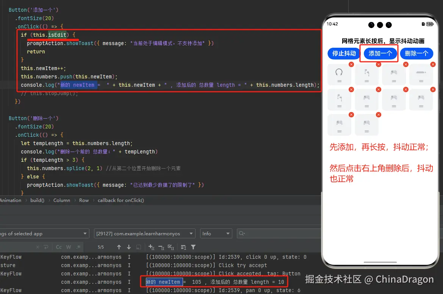443x294 pixels.
Task: Tap the 停止抖动 button on the phone
Action: coord(343,53)
